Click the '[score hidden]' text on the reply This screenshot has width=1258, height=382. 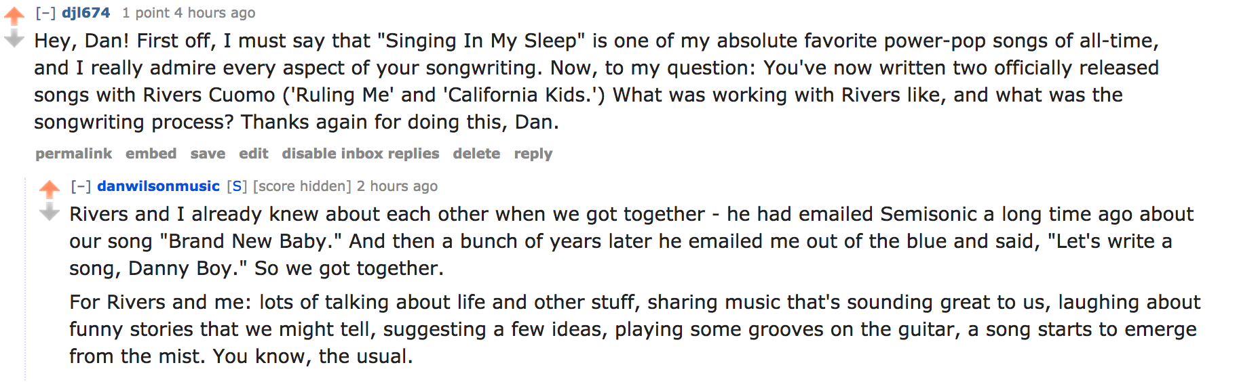[x=302, y=186]
